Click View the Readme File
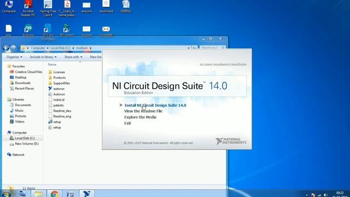Screen dimensions: 350x197 pos(143,111)
